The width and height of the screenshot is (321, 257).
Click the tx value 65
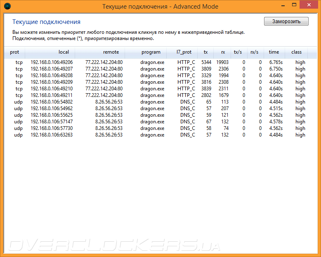(209, 102)
